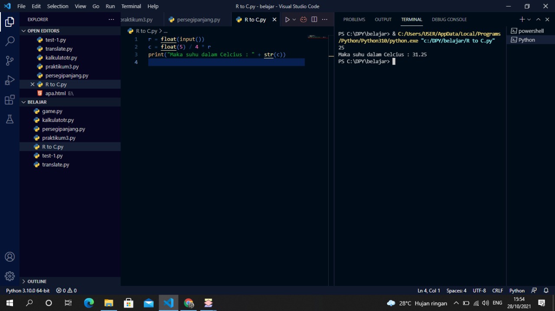This screenshot has height=311, width=555.
Task: Open the Terminal menu in the menu bar
Action: click(x=131, y=6)
